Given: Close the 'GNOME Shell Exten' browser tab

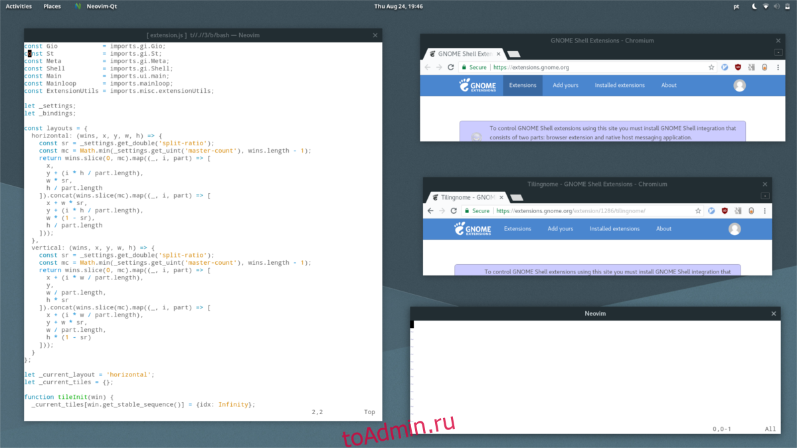Looking at the screenshot, I should [x=497, y=54].
